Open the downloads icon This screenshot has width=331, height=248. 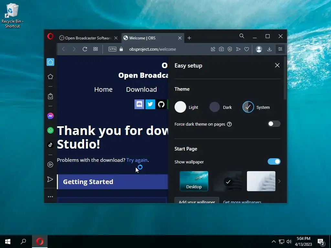tap(269, 49)
